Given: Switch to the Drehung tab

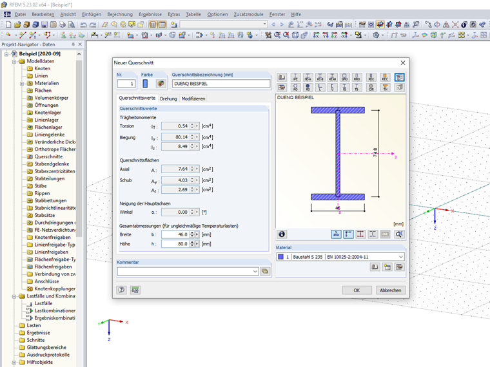Looking at the screenshot, I should [168, 99].
